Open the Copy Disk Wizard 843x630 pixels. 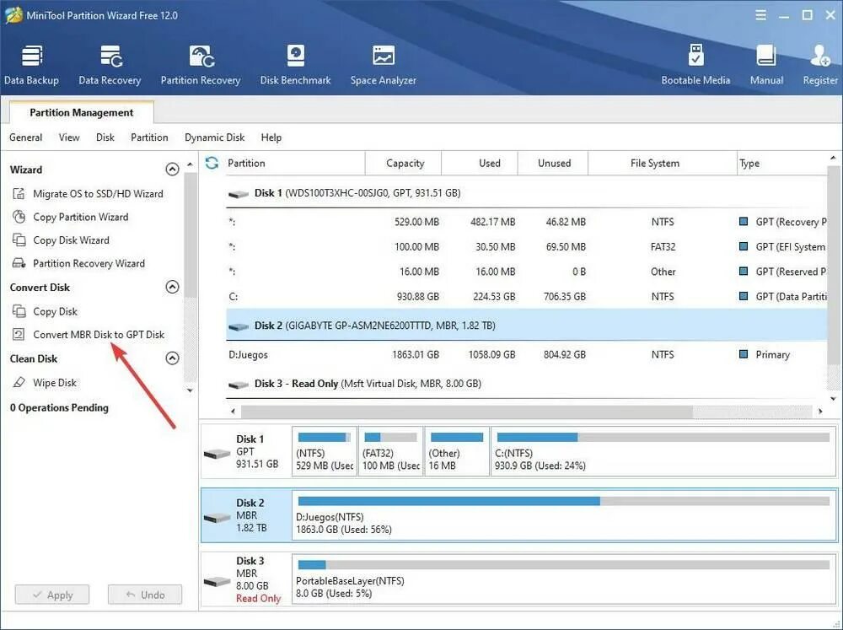point(61,240)
